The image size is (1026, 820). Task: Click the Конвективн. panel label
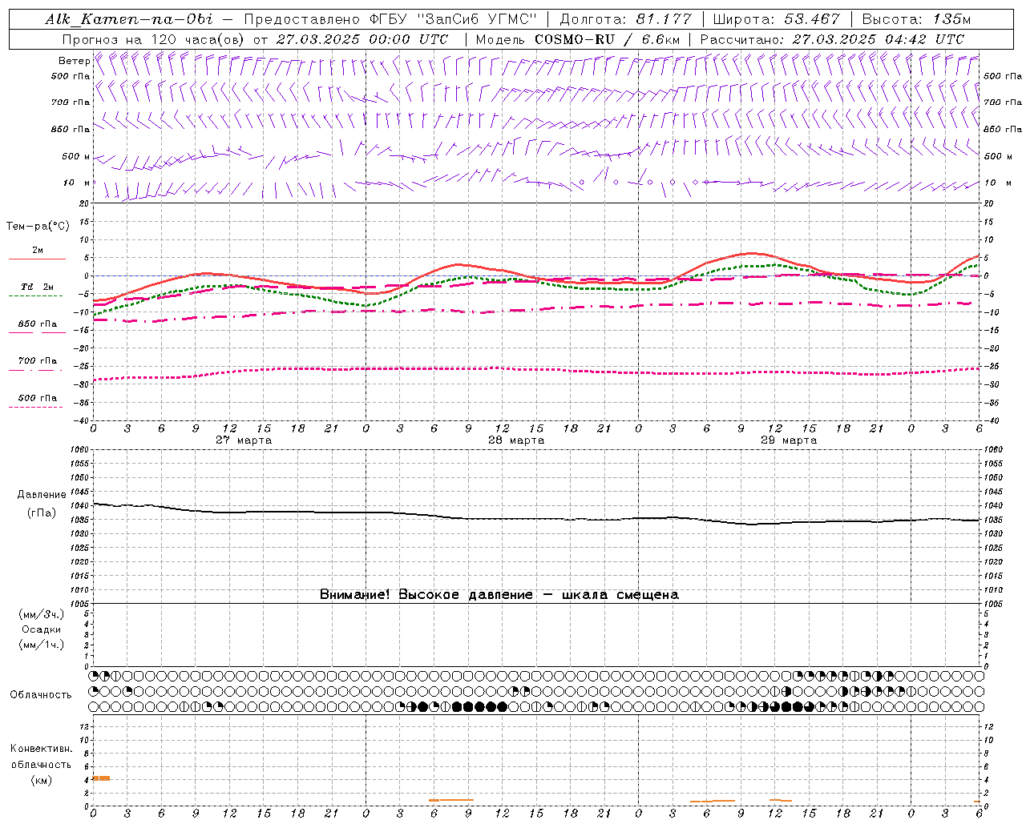pos(41,749)
